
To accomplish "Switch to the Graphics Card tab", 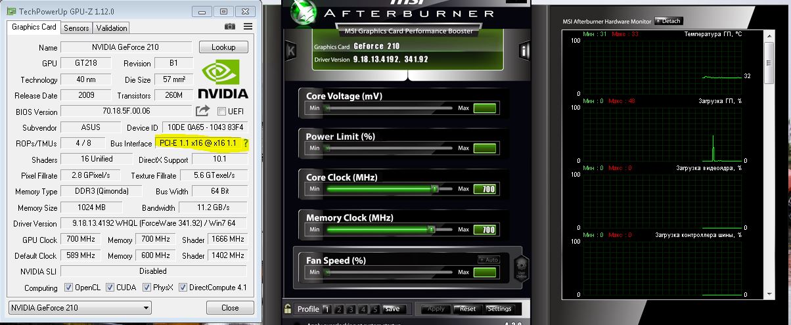I will click(x=34, y=27).
